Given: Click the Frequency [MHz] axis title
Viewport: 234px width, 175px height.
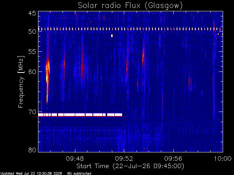Looking at the screenshot, I should (x=21, y=82).
